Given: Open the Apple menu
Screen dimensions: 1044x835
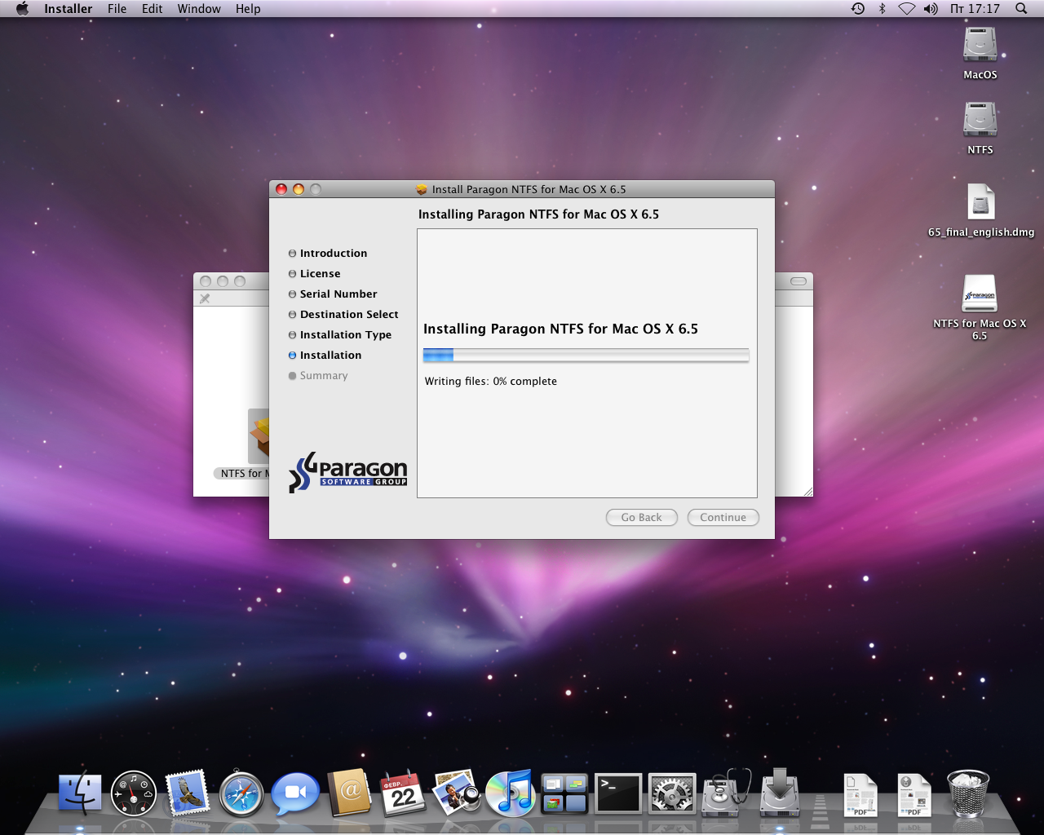Looking at the screenshot, I should pyautogui.click(x=22, y=9).
